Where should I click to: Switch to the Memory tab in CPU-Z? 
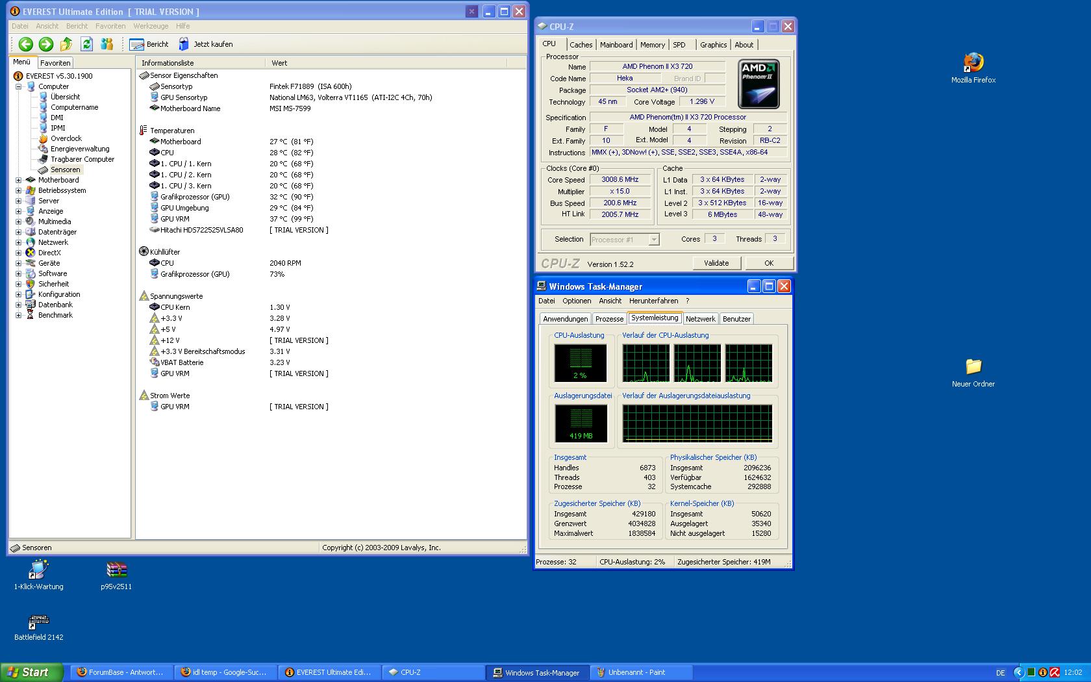pos(653,45)
